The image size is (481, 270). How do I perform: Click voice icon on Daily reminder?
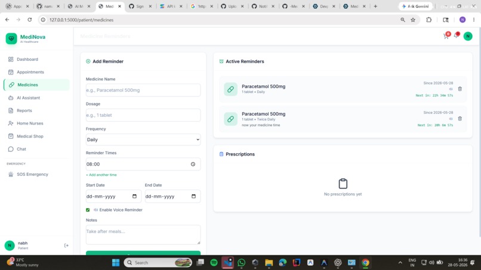click(451, 89)
